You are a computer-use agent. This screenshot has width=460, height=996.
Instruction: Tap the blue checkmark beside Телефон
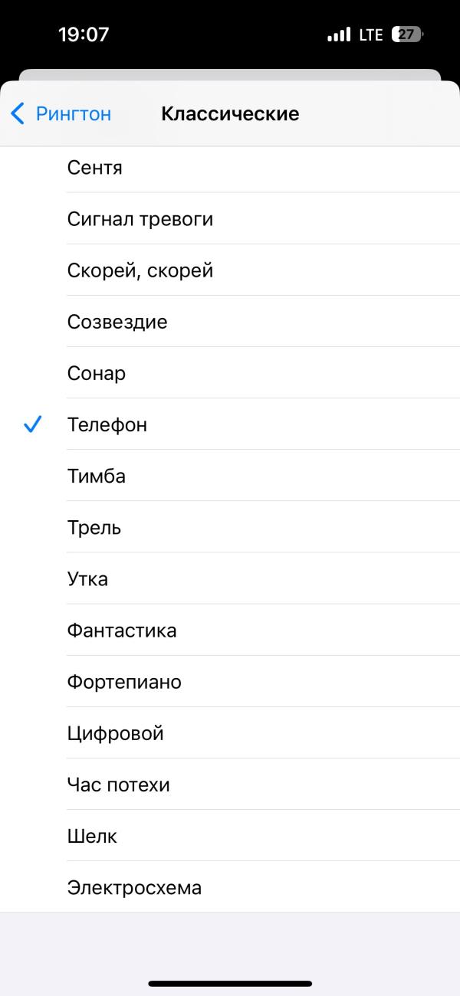[x=32, y=424]
